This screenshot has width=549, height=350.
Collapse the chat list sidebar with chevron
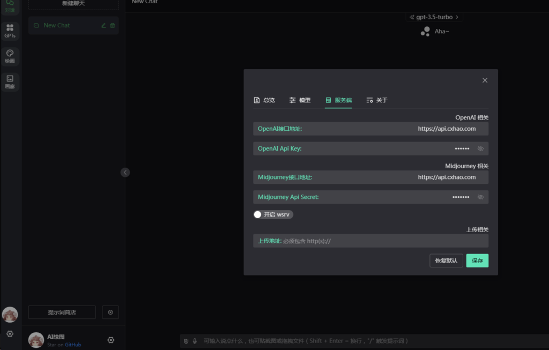(125, 173)
